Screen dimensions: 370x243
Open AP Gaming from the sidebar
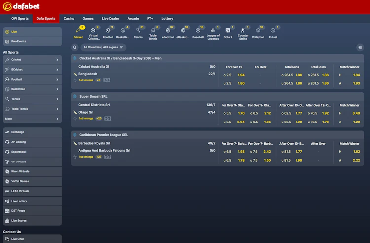(33, 142)
